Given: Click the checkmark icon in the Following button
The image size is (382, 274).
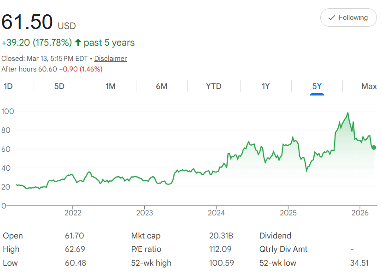Looking at the screenshot, I should [331, 18].
